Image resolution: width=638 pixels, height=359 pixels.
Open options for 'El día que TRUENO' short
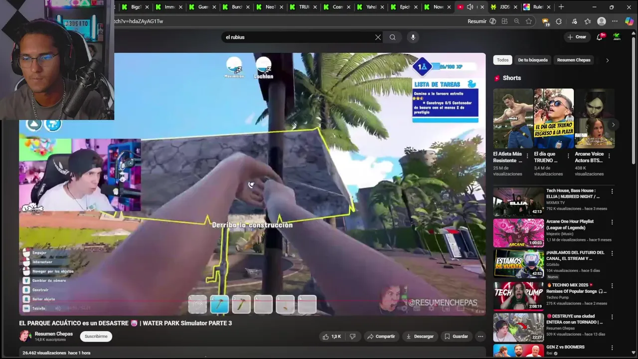568,156
